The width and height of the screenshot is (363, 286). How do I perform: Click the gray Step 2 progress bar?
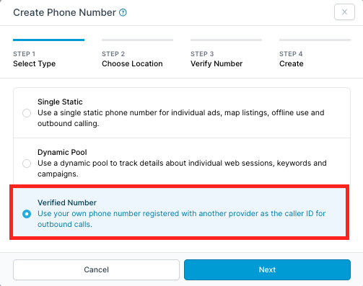(137, 40)
